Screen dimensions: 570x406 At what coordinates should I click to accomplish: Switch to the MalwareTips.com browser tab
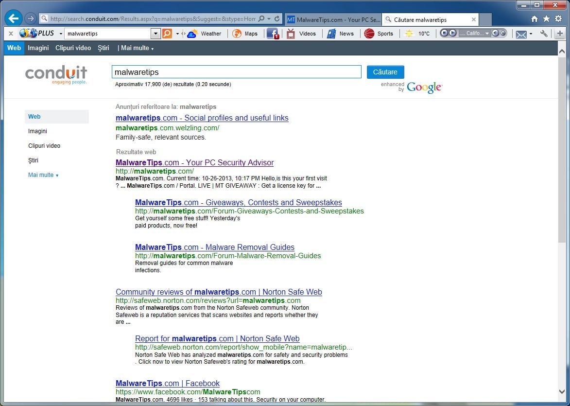[x=333, y=19]
